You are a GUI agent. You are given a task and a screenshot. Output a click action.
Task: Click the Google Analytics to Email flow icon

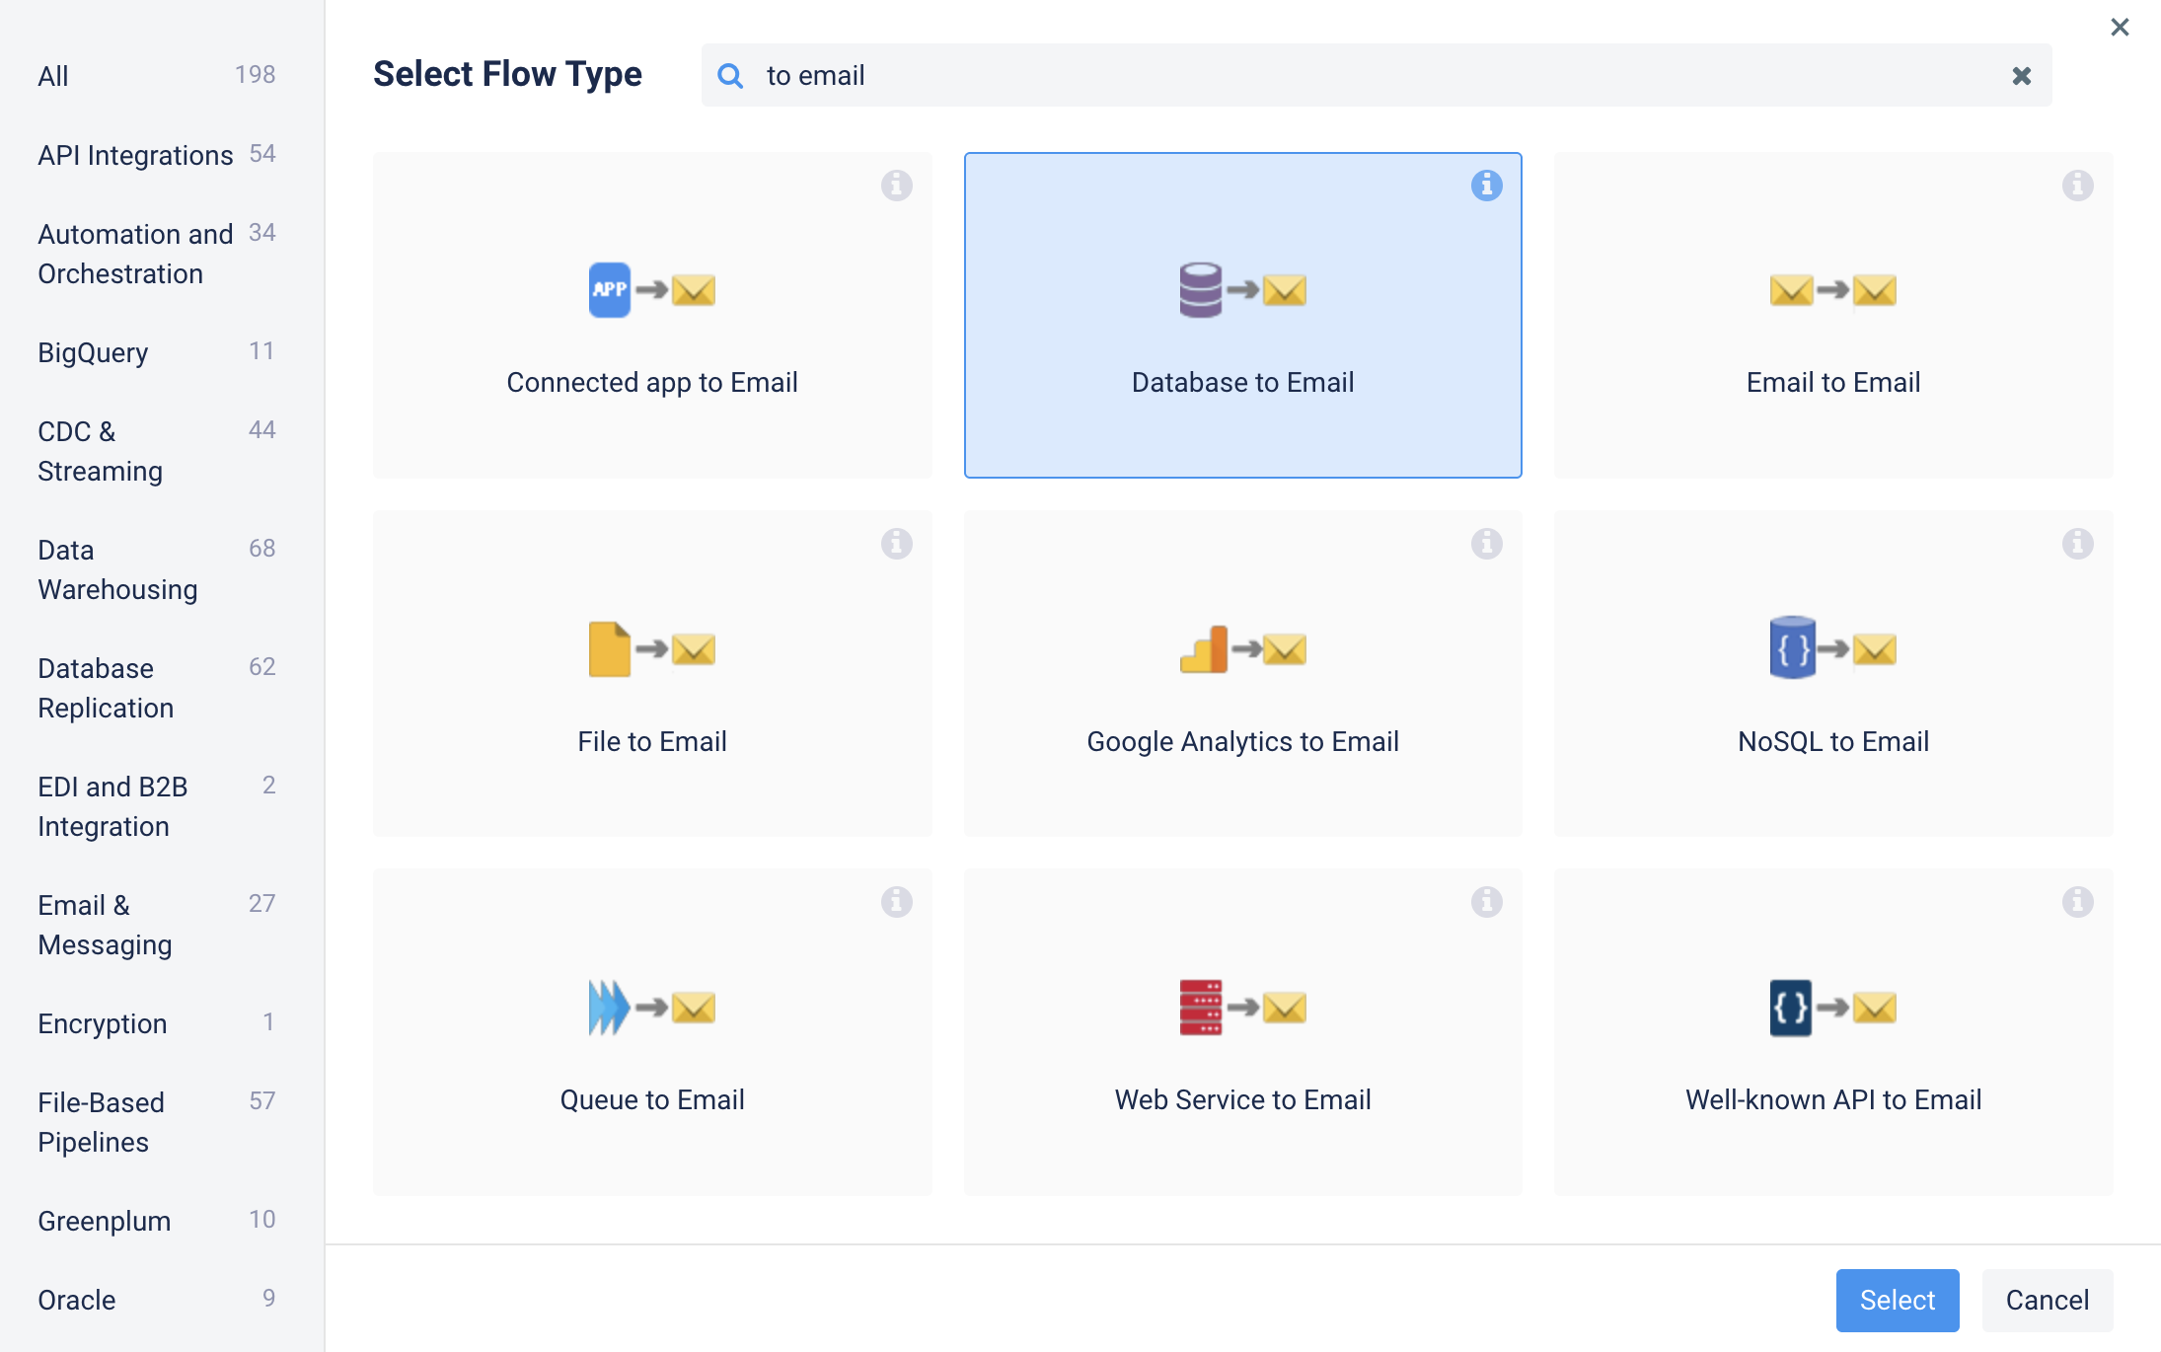point(1242,648)
